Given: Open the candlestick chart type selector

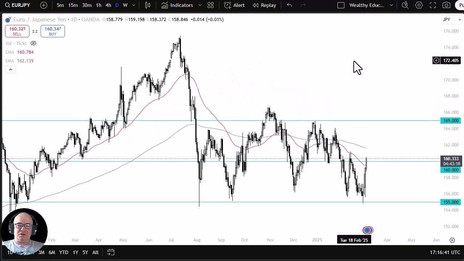Looking at the screenshot, I should pyautogui.click(x=148, y=5).
